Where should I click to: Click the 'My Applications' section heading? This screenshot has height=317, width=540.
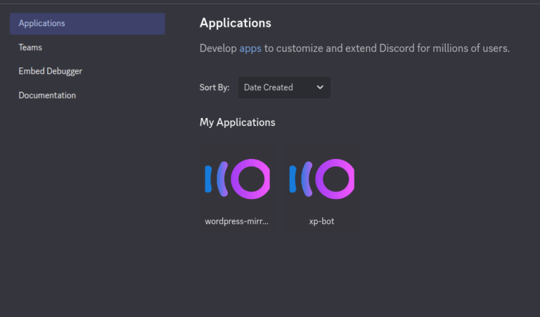237,122
